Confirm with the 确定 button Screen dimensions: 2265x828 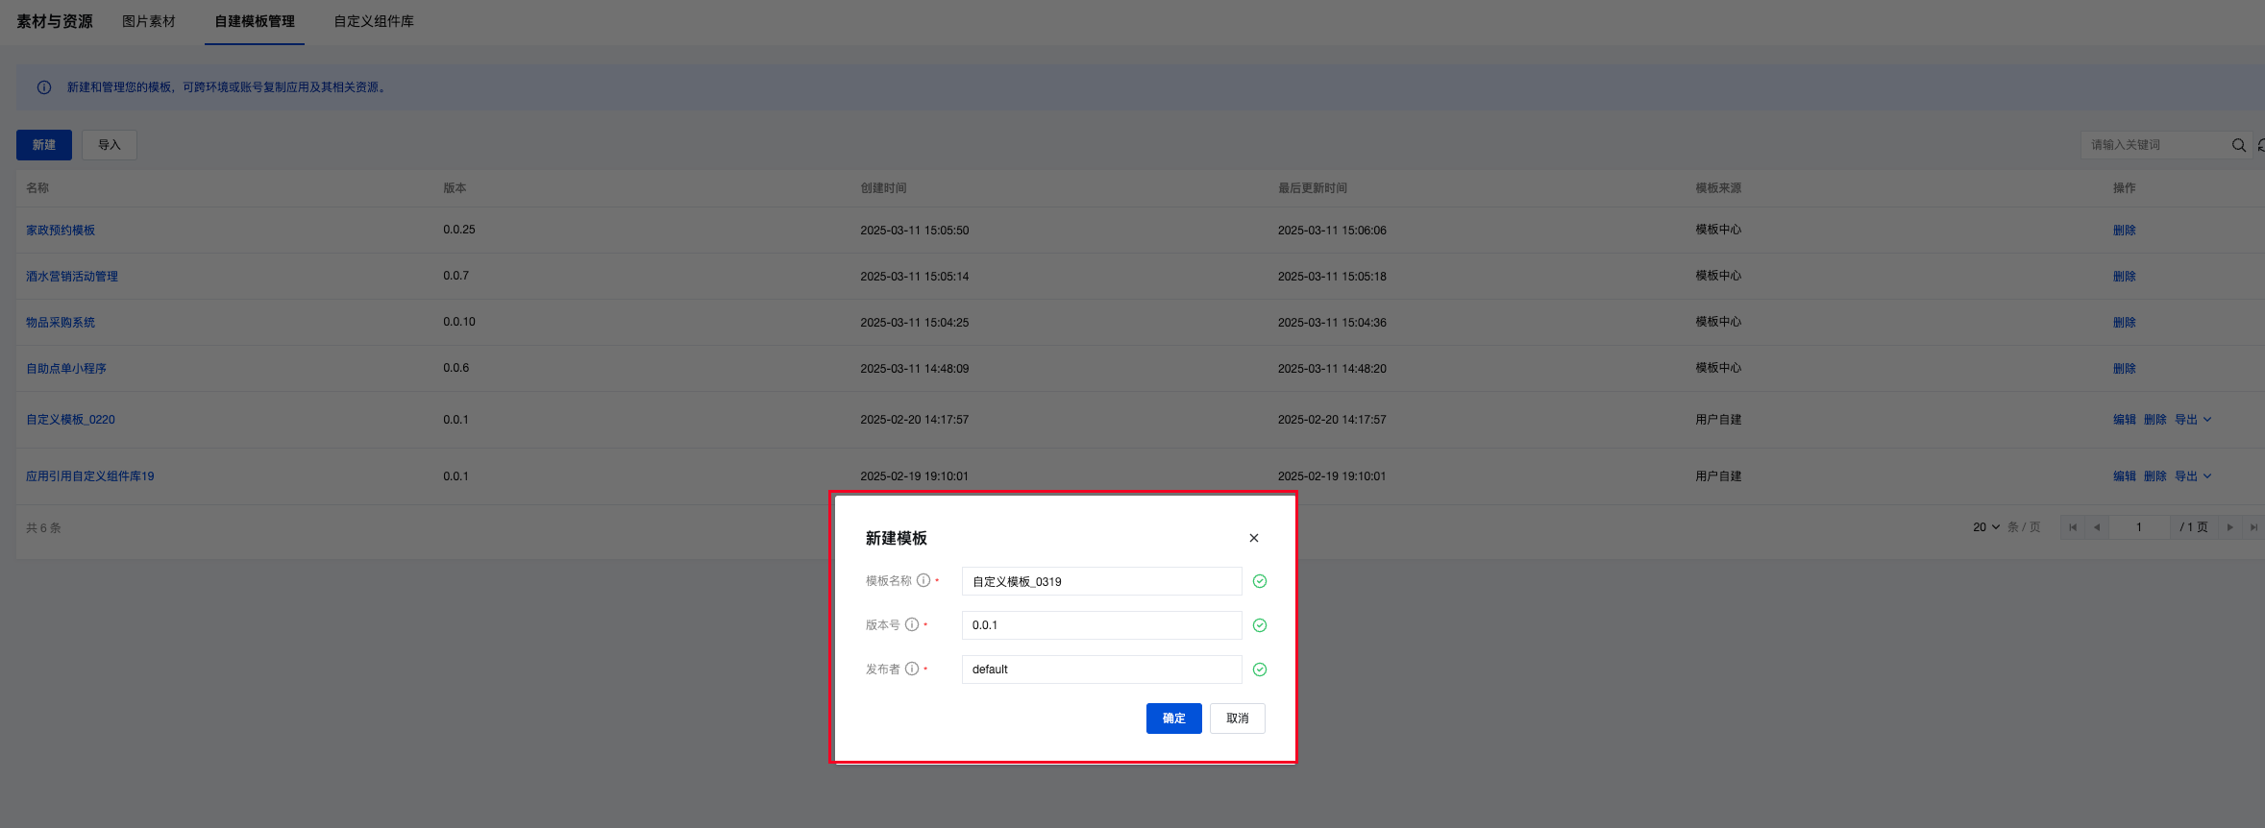1173,718
